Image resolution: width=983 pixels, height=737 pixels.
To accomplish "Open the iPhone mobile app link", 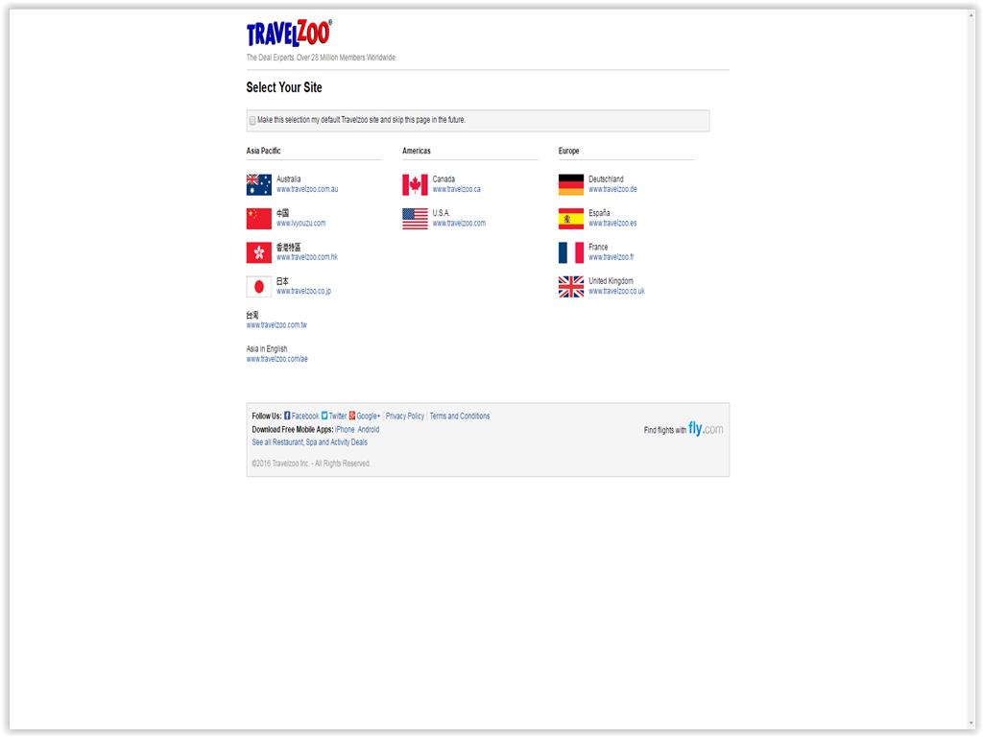I will tap(345, 430).
